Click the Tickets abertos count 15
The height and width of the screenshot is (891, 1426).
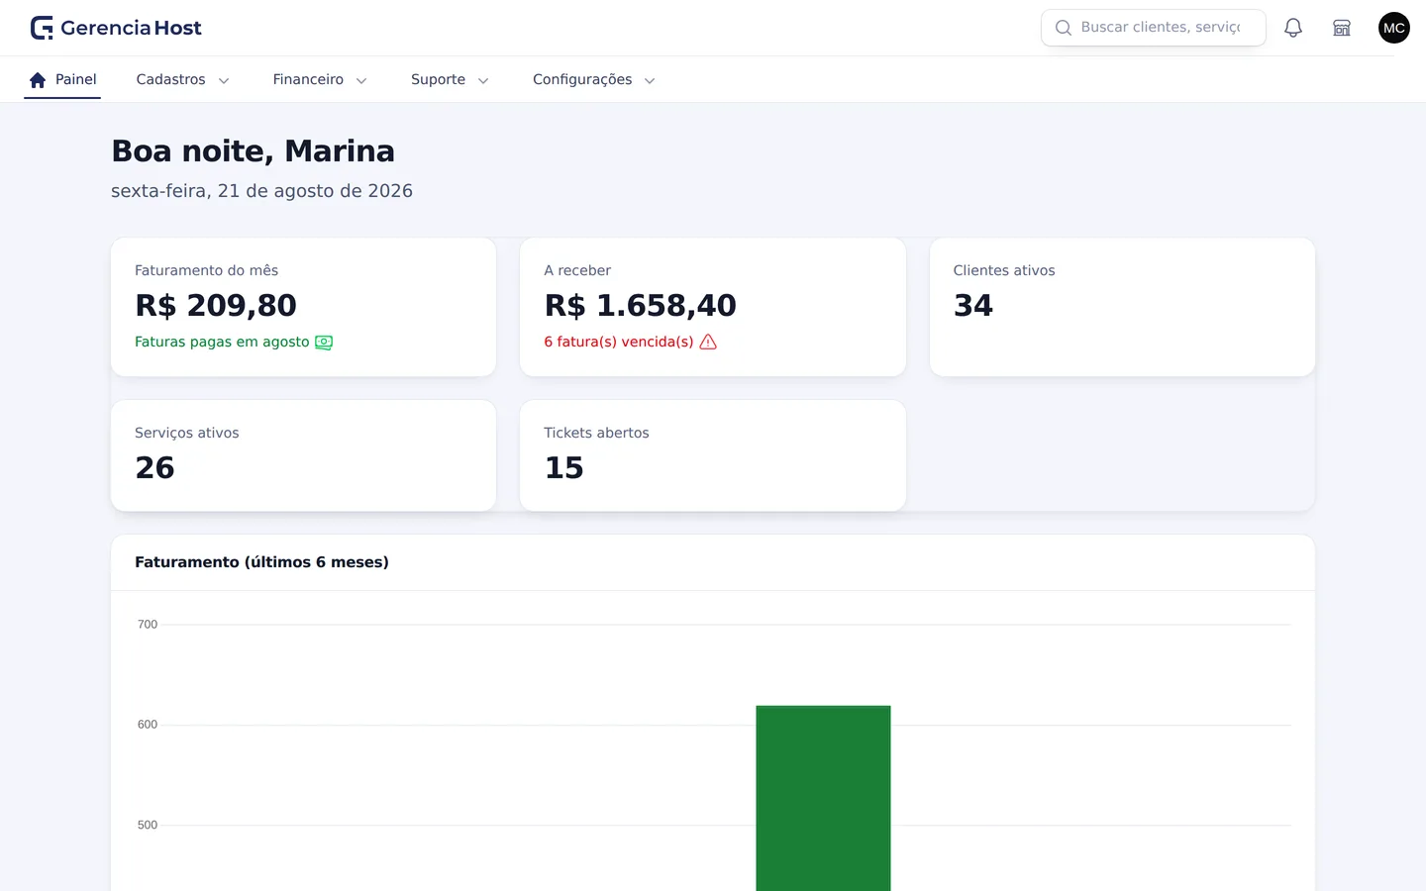pyautogui.click(x=564, y=467)
